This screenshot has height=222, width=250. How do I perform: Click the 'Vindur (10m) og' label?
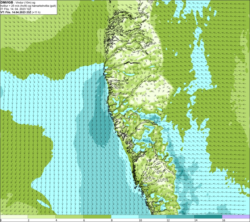[25, 3]
